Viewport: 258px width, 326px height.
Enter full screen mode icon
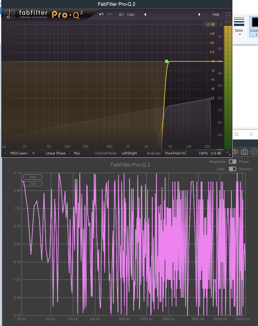coord(228,14)
